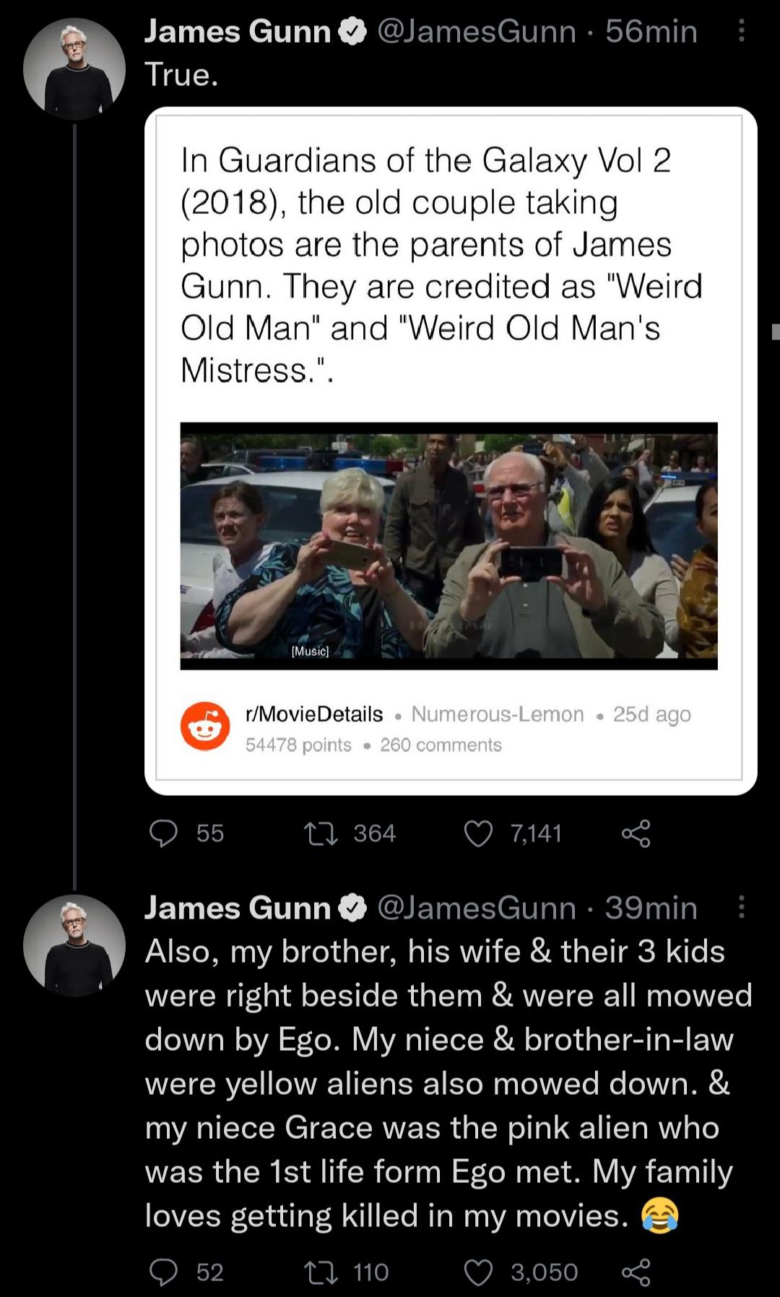
Task: Reply to the second tweet about Ego
Action: click(164, 1272)
